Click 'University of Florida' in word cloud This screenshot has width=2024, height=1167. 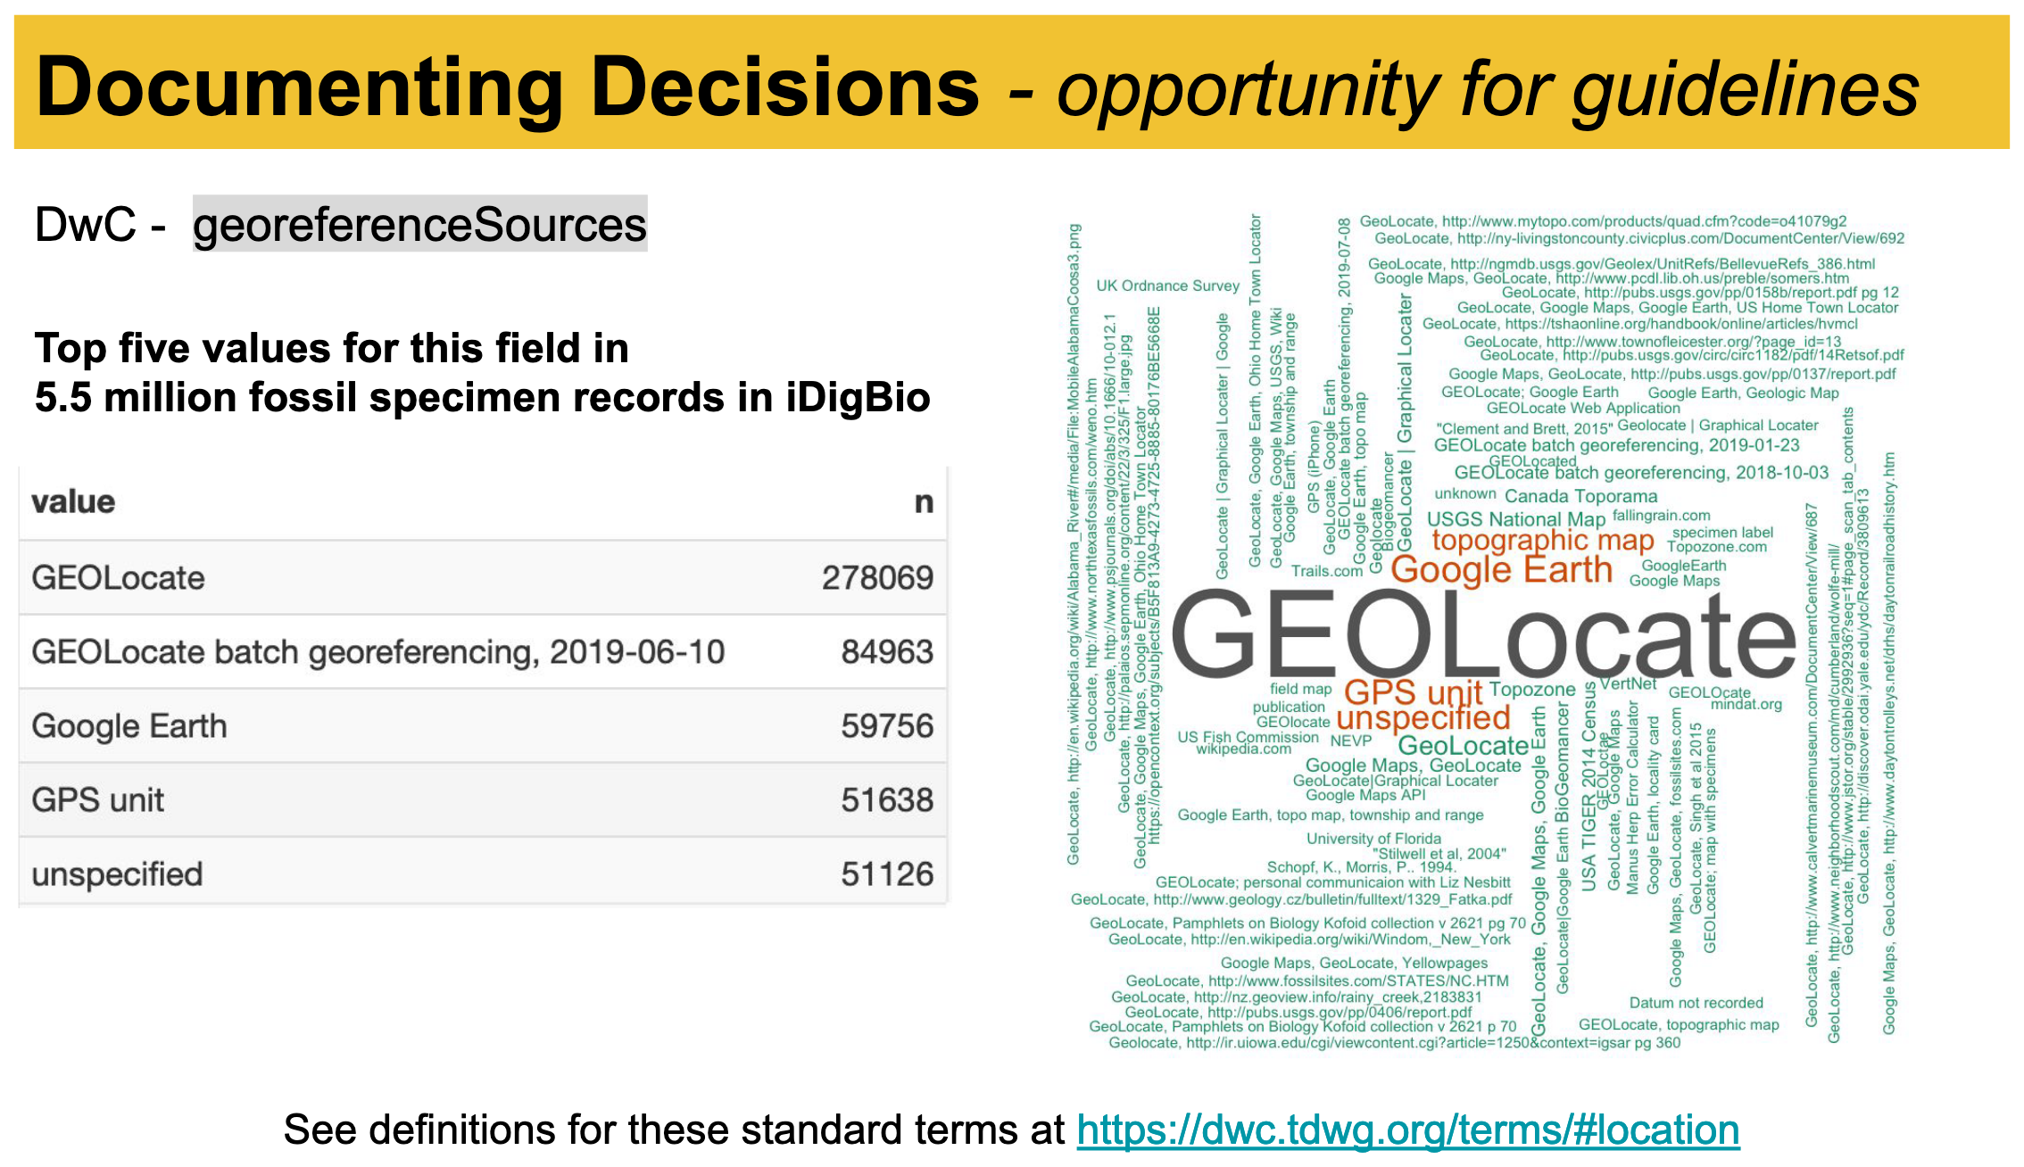pos(1373,839)
